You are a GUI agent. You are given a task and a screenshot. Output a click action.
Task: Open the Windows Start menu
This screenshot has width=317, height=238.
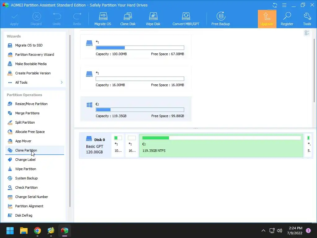pyautogui.click(x=10, y=231)
